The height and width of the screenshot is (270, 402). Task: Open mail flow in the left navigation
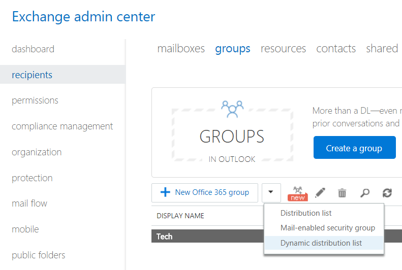point(29,204)
